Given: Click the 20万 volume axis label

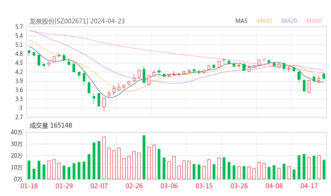Looking at the screenshot, I should (17, 156).
